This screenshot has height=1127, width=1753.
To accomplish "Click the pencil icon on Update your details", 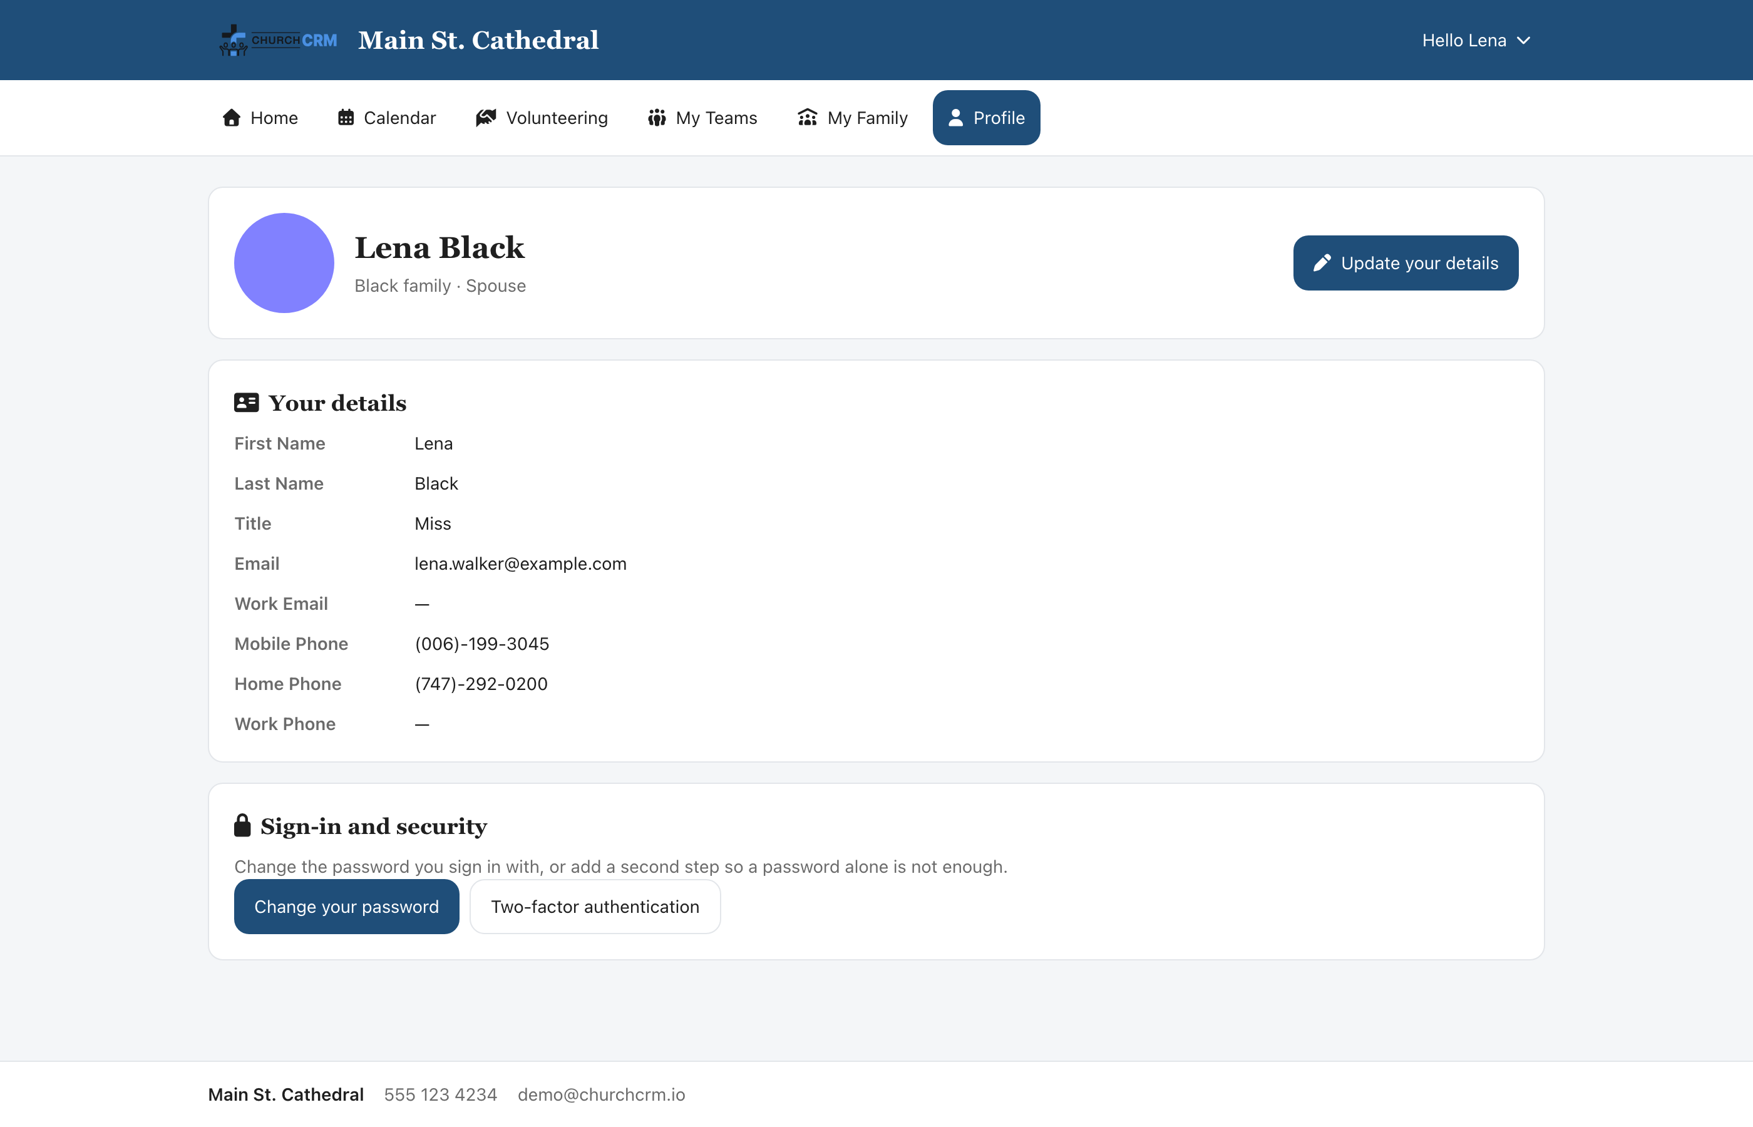I will (1322, 263).
